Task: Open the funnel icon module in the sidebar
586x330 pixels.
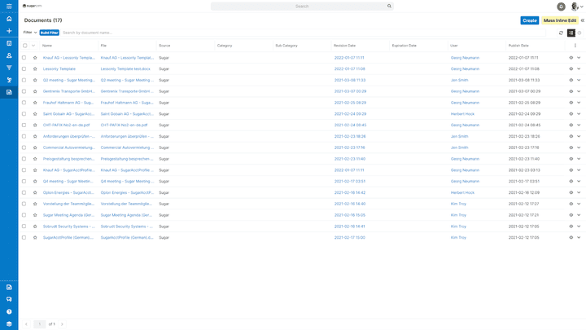Action: pos(9,68)
